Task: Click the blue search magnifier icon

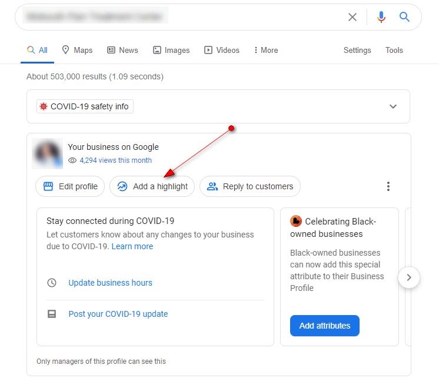Action: coord(404,17)
